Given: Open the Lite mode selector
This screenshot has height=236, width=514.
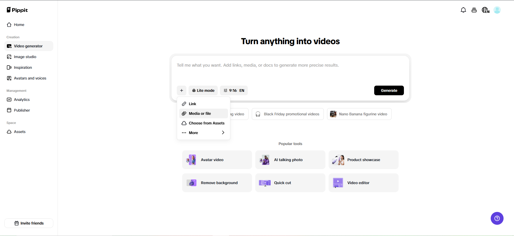Looking at the screenshot, I should click(203, 90).
